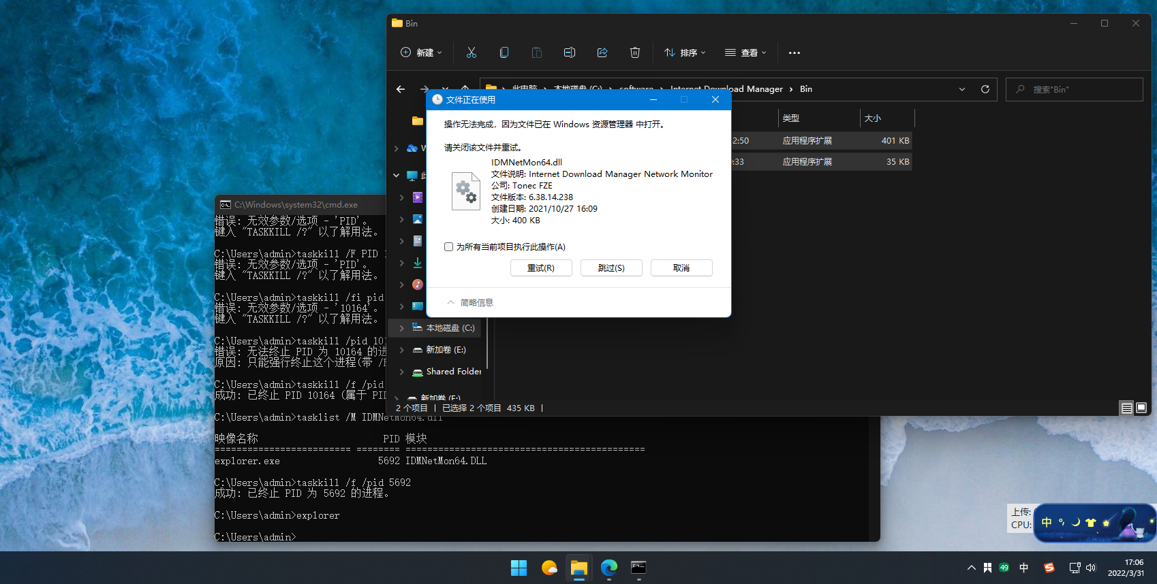The width and height of the screenshot is (1157, 584).
Task: Click the Retry (重试) button in the dialog
Action: click(541, 268)
